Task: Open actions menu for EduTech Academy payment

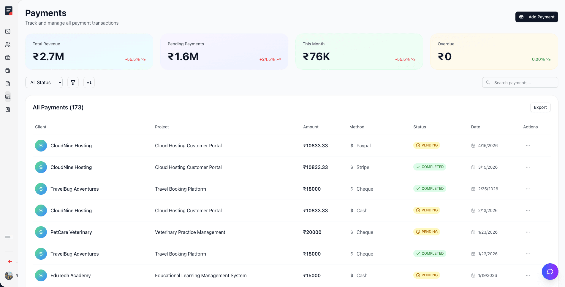Action: click(x=528, y=275)
